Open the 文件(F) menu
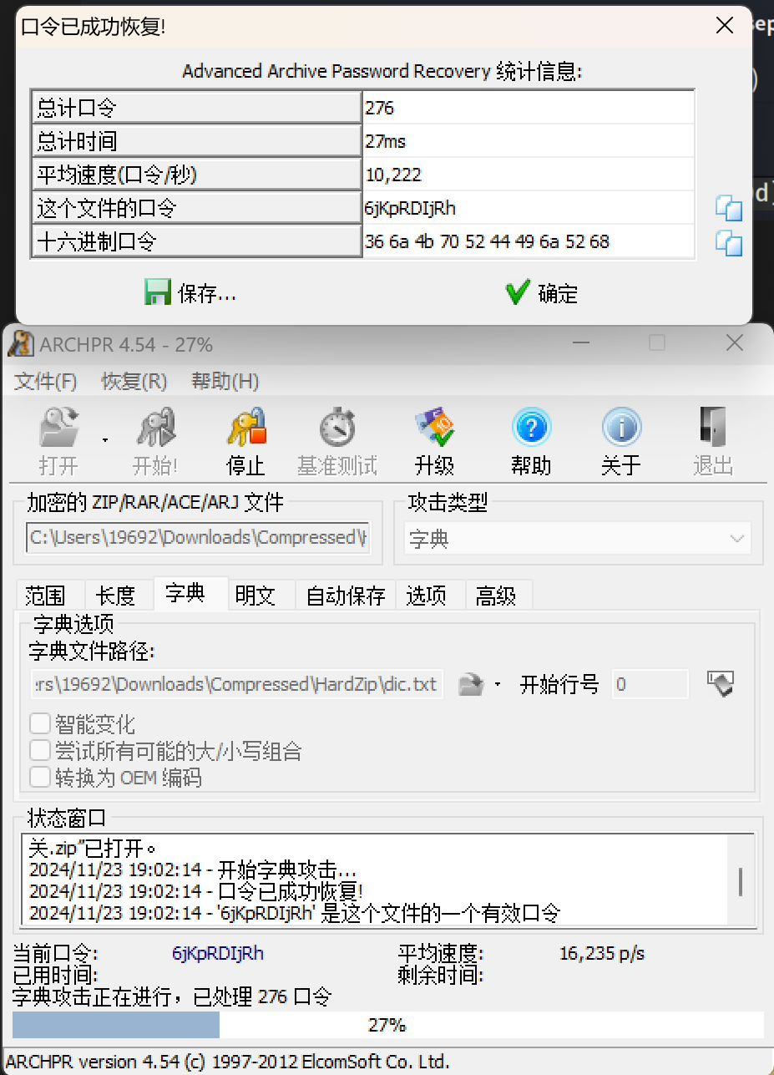 [x=46, y=382]
